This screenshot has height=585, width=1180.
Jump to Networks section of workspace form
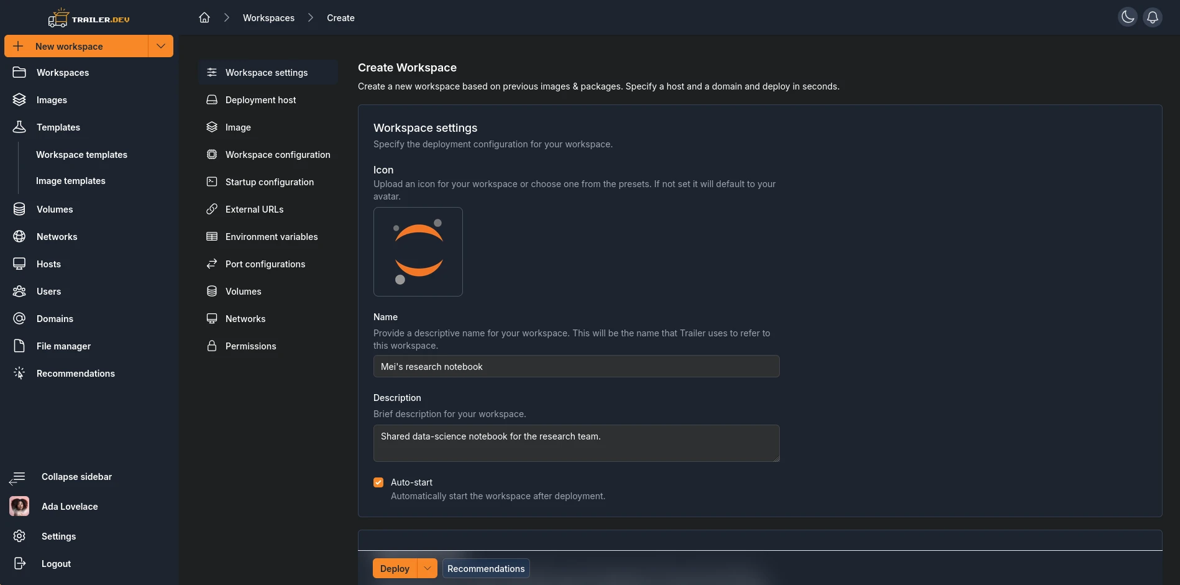click(245, 318)
